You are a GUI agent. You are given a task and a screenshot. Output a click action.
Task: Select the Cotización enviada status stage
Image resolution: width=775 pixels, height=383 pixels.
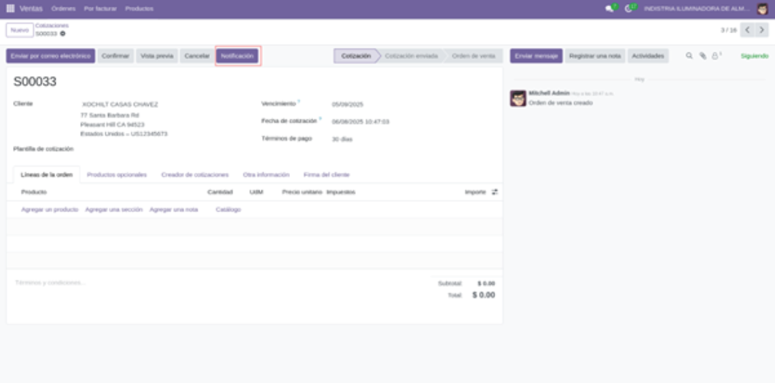coord(411,56)
